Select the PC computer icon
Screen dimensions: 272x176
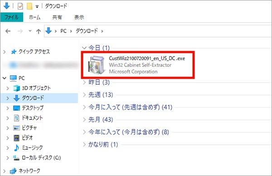13,78
